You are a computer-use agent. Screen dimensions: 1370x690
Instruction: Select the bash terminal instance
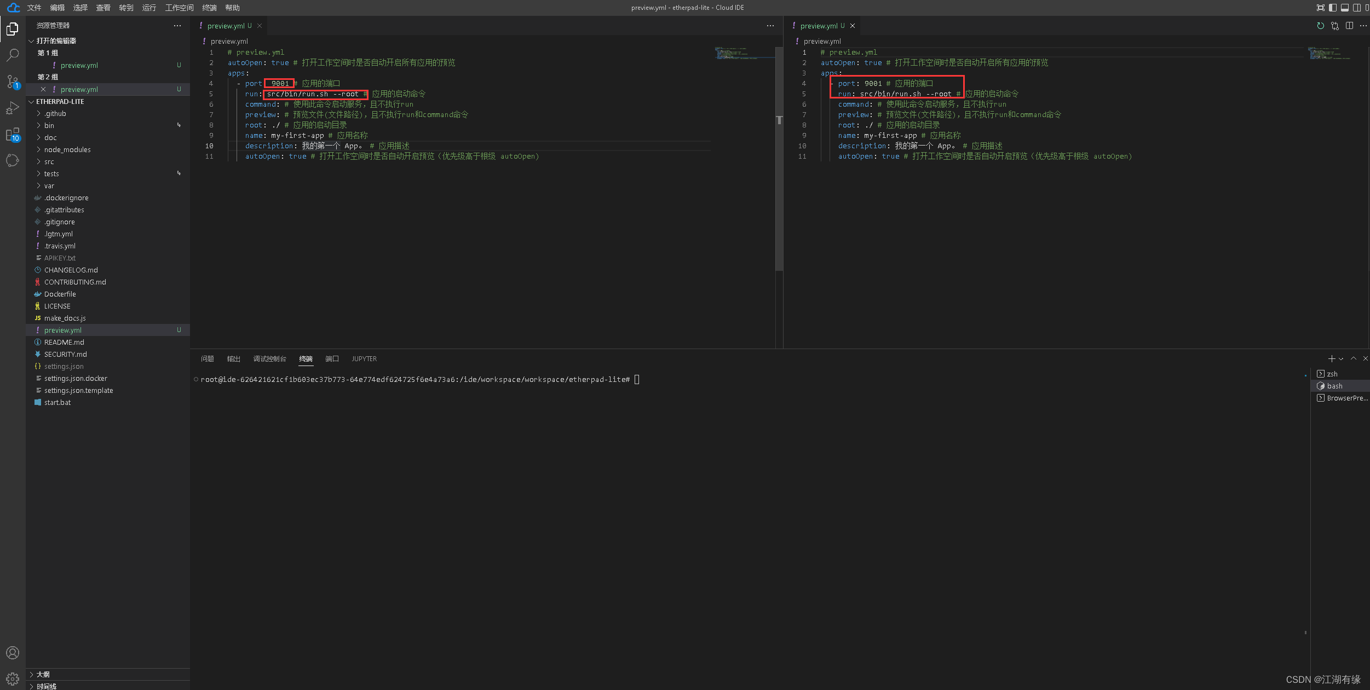(1341, 386)
